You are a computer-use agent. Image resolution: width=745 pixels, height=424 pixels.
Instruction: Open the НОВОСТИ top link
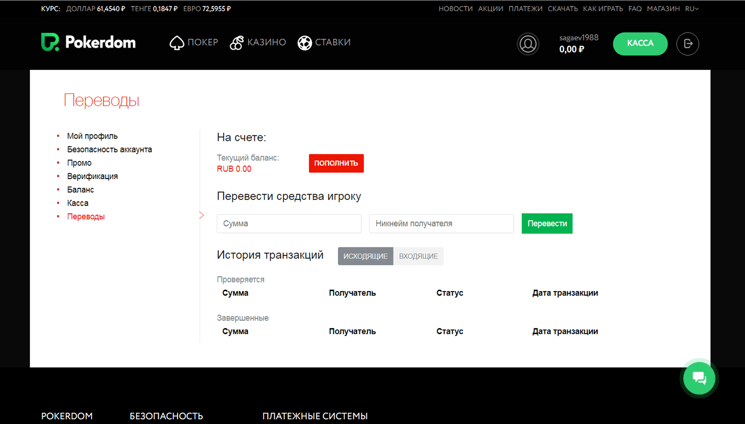pyautogui.click(x=455, y=9)
